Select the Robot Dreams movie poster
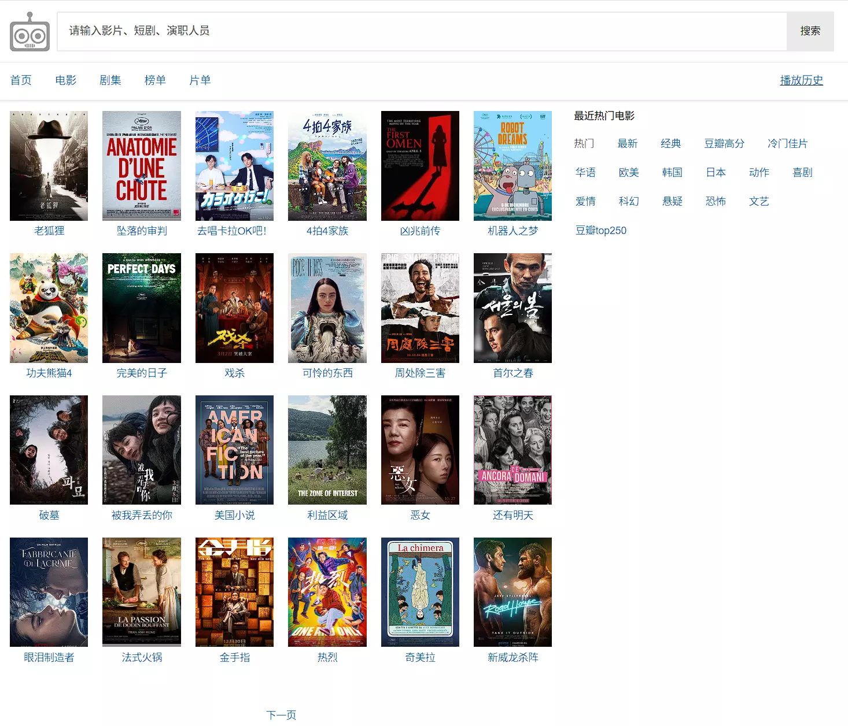 (513, 166)
